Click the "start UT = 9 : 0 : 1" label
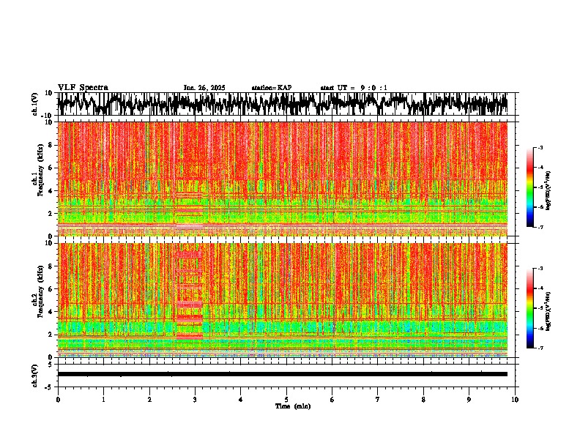The image size is (580, 448). pyautogui.click(x=354, y=88)
